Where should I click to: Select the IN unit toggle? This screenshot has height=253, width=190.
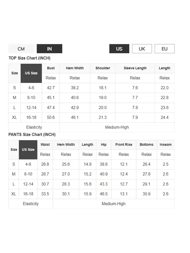point(49,49)
